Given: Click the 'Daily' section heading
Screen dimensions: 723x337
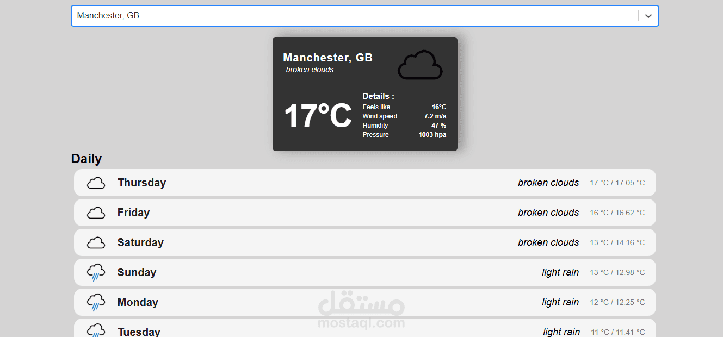Looking at the screenshot, I should [86, 159].
